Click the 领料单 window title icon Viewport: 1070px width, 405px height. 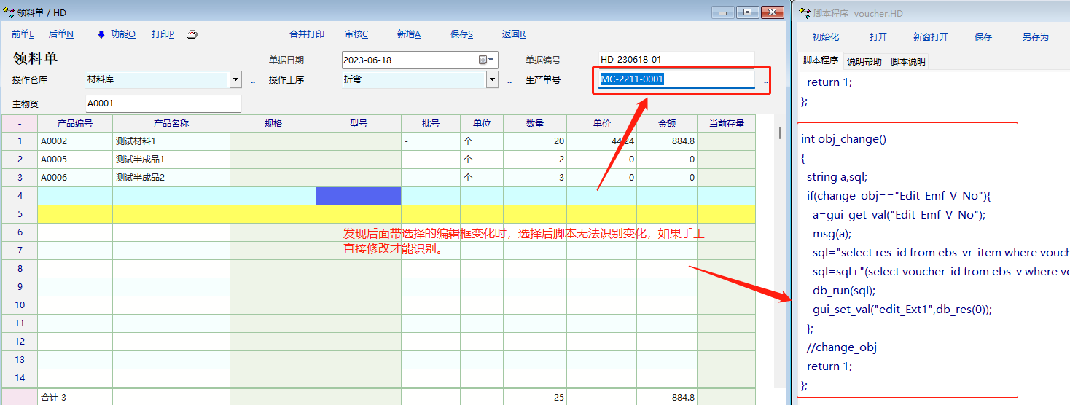(9, 12)
